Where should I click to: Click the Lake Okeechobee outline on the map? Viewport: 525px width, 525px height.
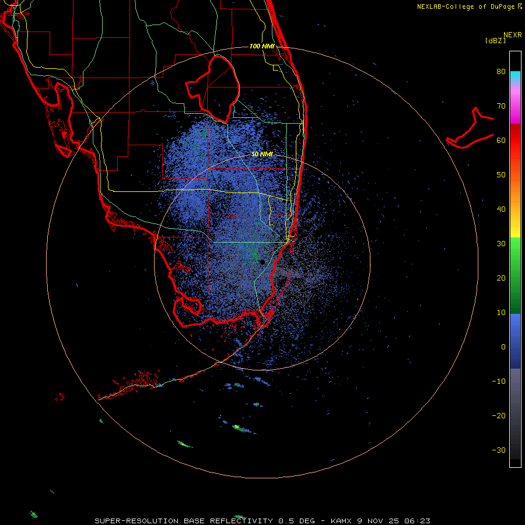[x=212, y=89]
